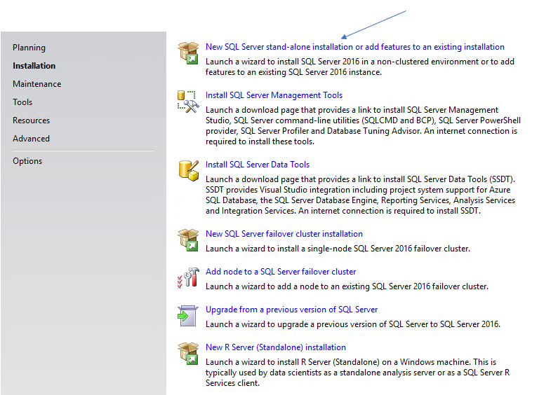The height and width of the screenshot is (395, 539).
Task: Click the stand-alone installation box icon
Action: click(189, 53)
